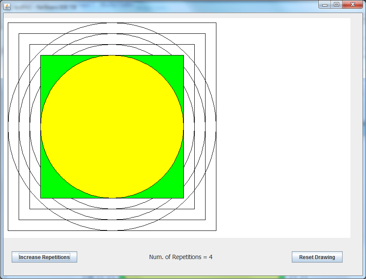The image size is (366, 279).
Task: Click the green square's top-right corner area
Action: click(180, 59)
